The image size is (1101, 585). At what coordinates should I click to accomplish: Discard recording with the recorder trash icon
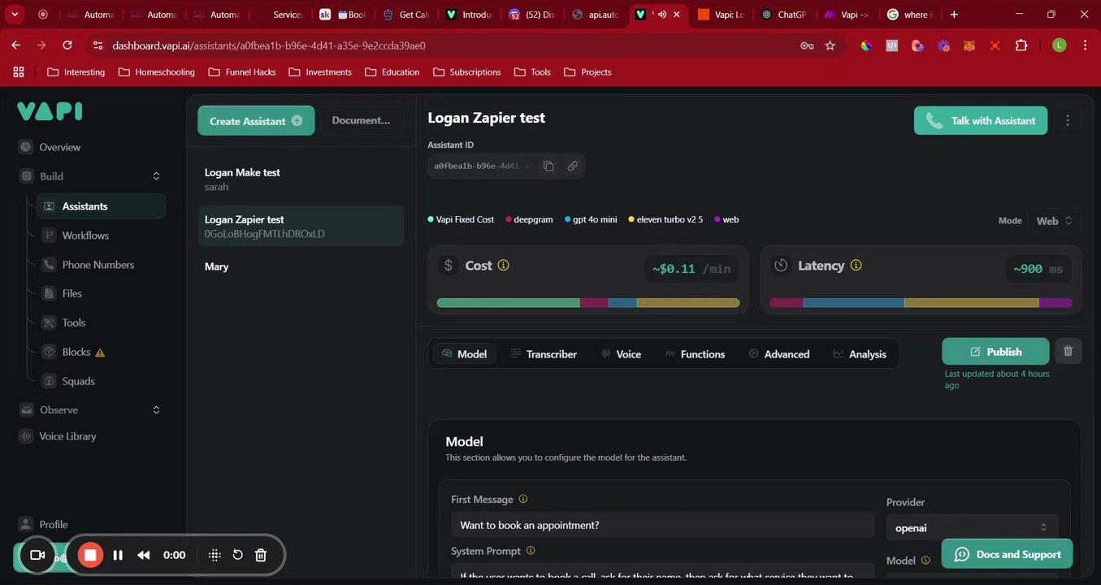(261, 555)
